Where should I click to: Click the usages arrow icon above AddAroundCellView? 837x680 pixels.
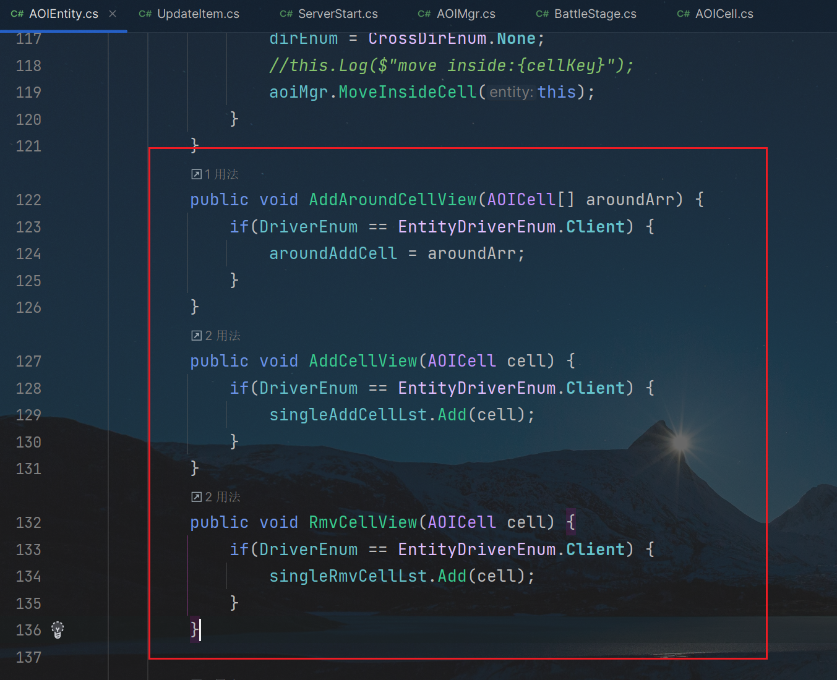196,174
